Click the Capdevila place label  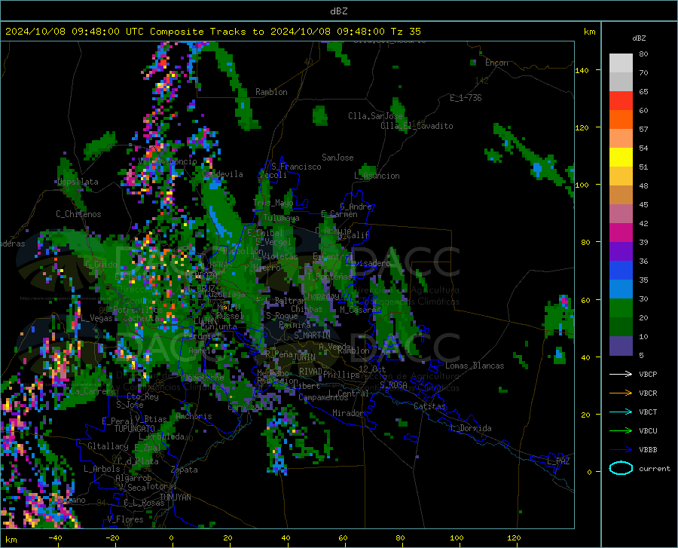pos(222,174)
